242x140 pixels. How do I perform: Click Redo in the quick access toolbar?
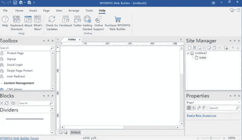[9, 3]
